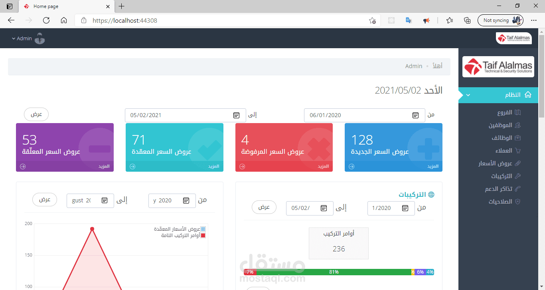The height and width of the screenshot is (290, 545).
Task: Open تذاكر الدعم in the sidebar
Action: 499,189
